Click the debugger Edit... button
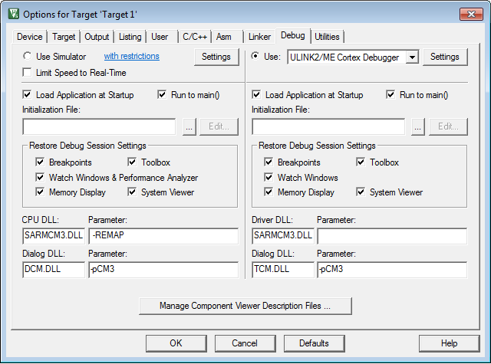The width and height of the screenshot is (491, 364). pos(448,126)
